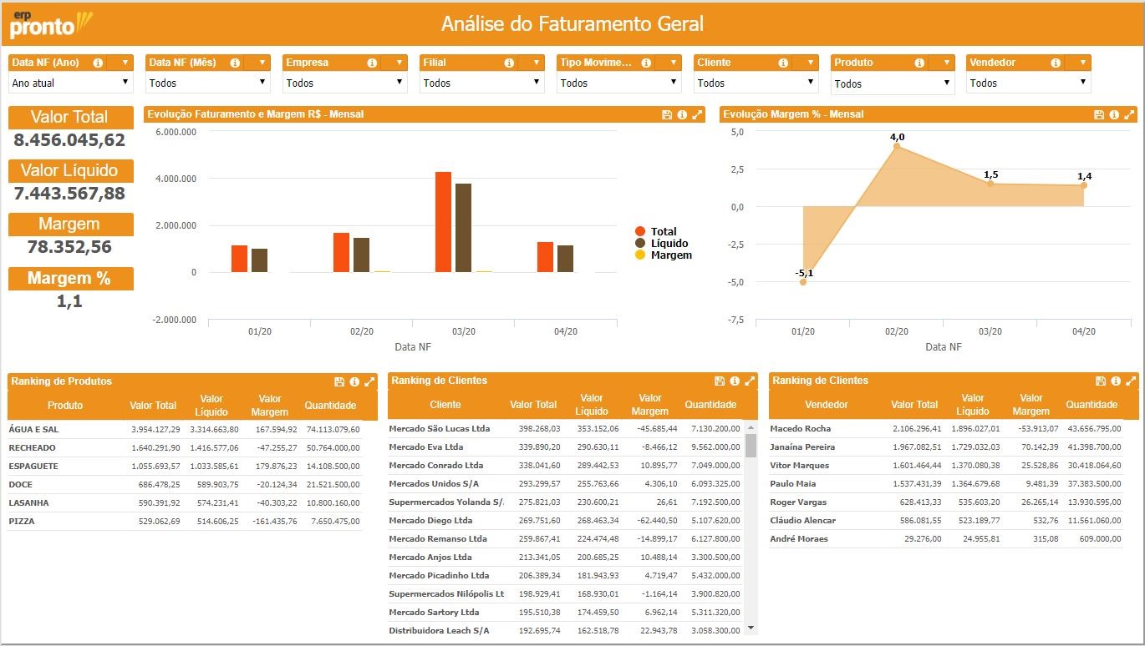
Task: Click the info icon on Vendedor filter
Action: tap(1056, 63)
